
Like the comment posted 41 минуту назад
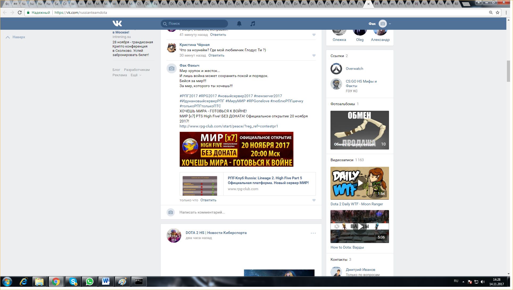click(314, 35)
